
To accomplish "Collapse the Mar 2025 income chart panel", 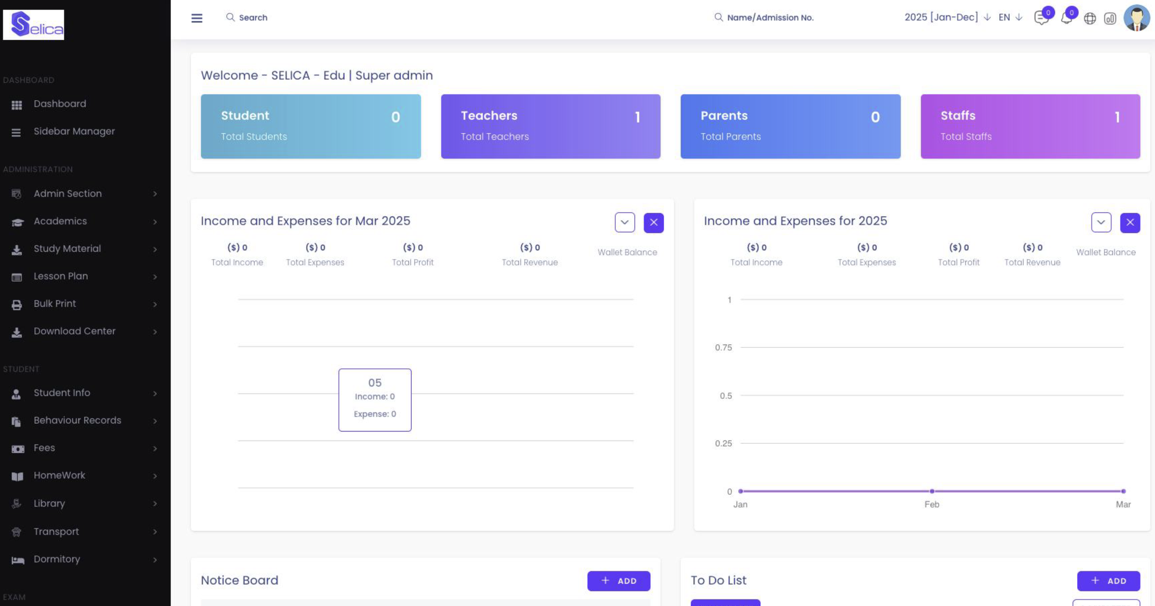I will click(x=625, y=222).
